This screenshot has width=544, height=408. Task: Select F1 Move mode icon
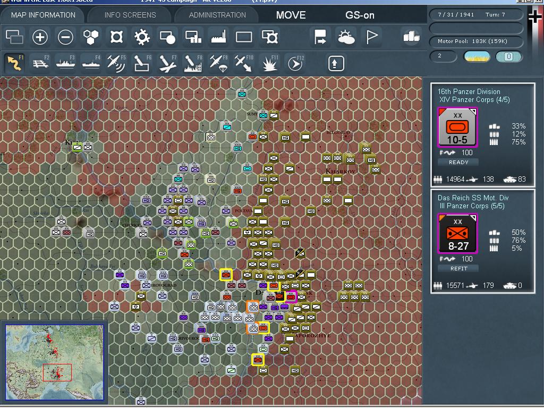coord(15,63)
